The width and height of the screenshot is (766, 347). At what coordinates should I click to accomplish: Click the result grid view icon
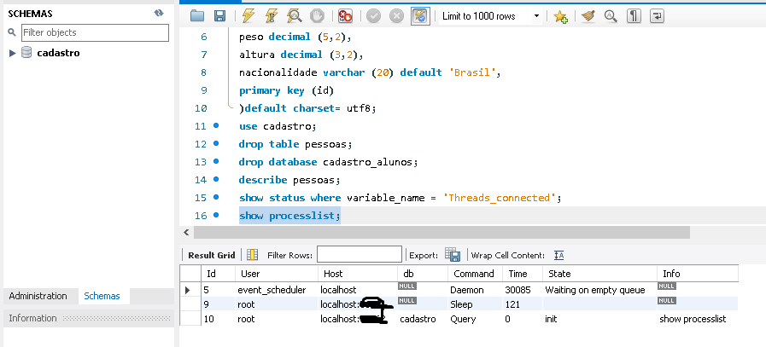click(x=252, y=255)
